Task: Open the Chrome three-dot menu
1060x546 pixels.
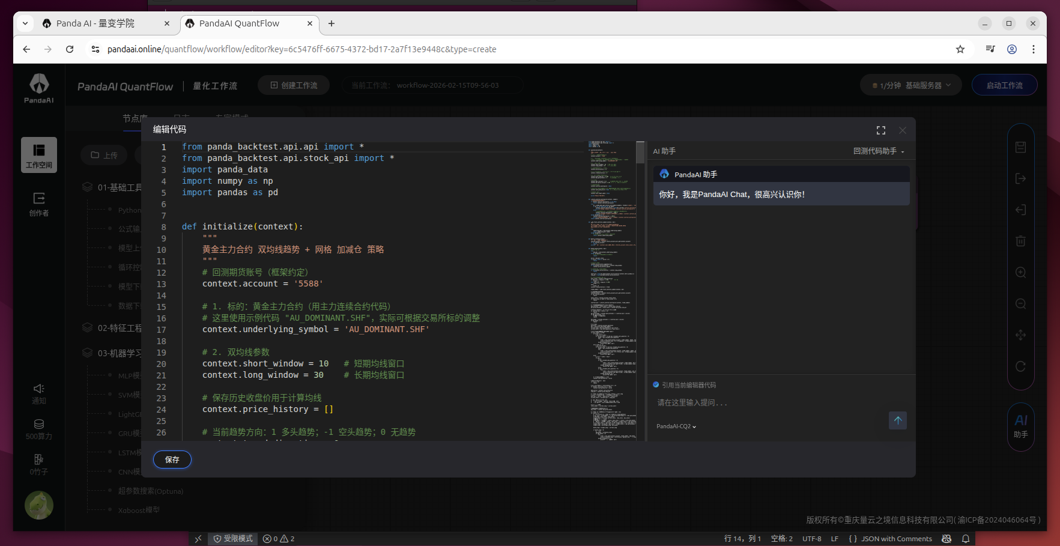Action: click(x=1034, y=49)
